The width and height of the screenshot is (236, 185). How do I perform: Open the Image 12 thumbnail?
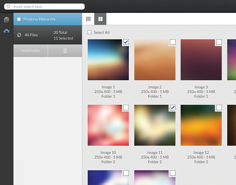pos(201,125)
